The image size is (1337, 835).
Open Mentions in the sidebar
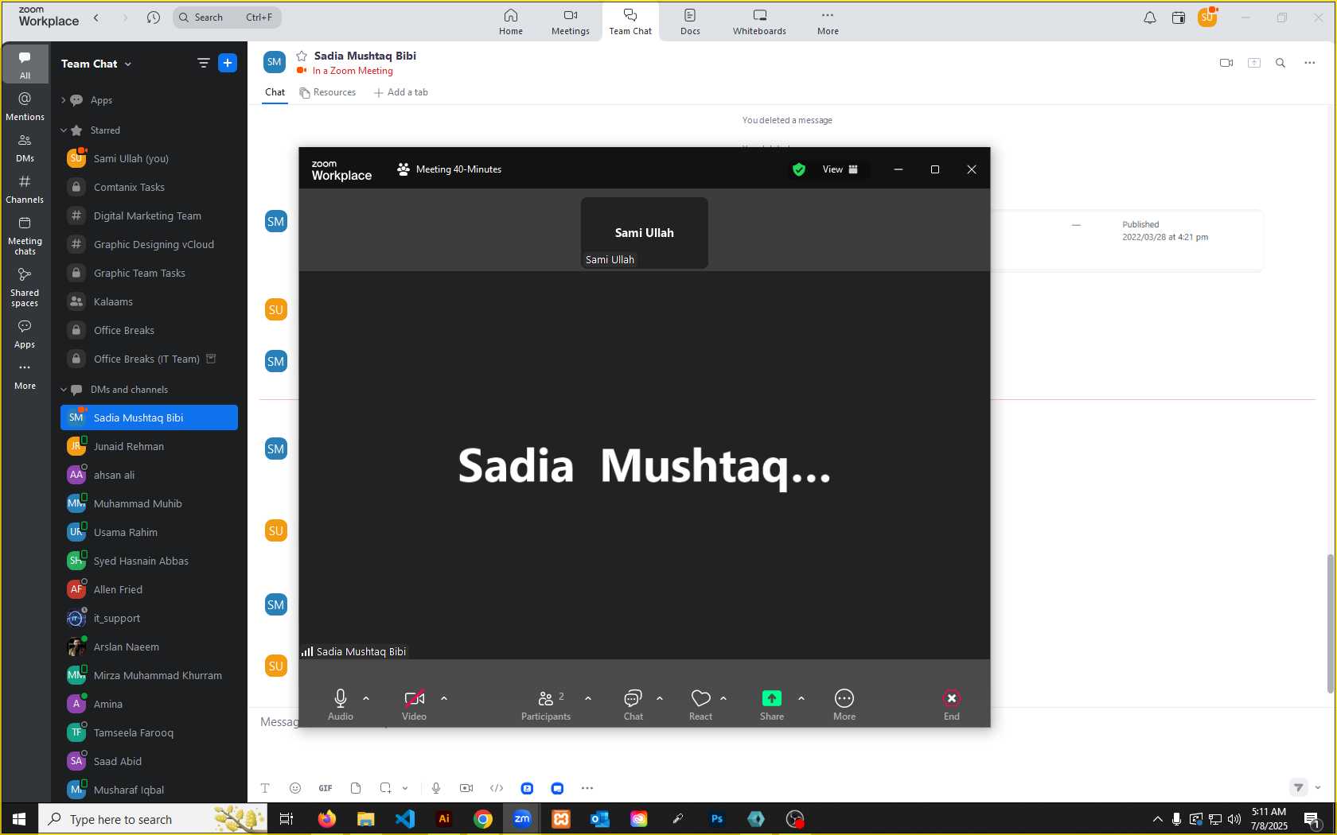(25, 106)
